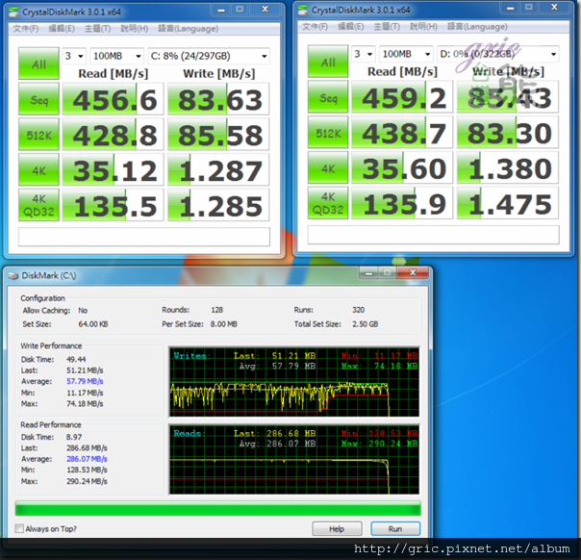Open test count dropdown in D: drive window
The height and width of the screenshot is (560, 581).
coord(364,54)
